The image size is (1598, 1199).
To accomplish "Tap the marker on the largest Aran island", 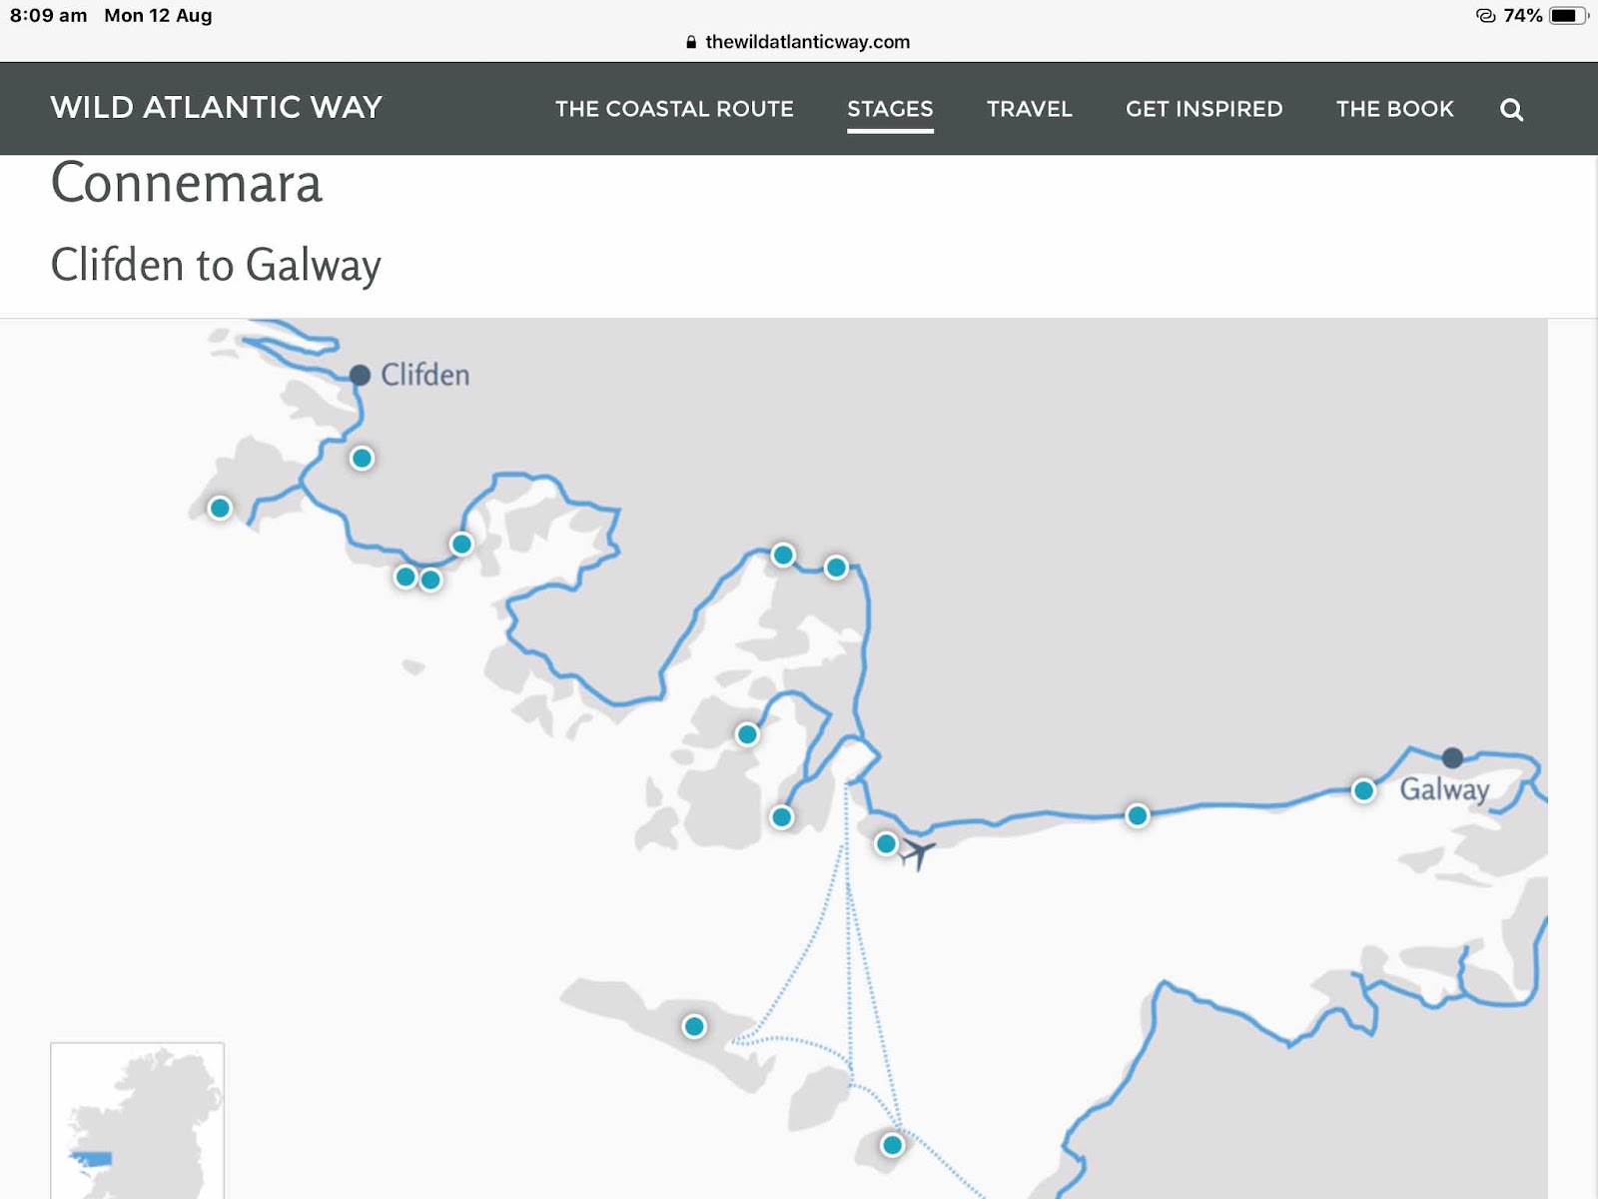I will pos(694,1026).
